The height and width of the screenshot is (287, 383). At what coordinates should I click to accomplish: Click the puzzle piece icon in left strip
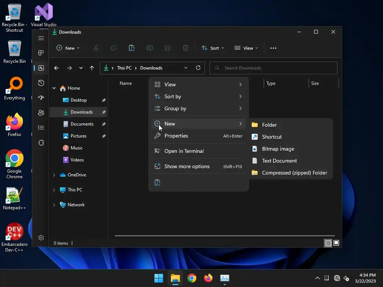tap(41, 143)
